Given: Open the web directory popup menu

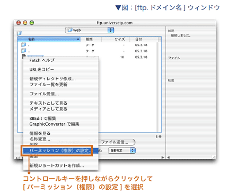Looking at the screenshot, I should click(x=90, y=30).
